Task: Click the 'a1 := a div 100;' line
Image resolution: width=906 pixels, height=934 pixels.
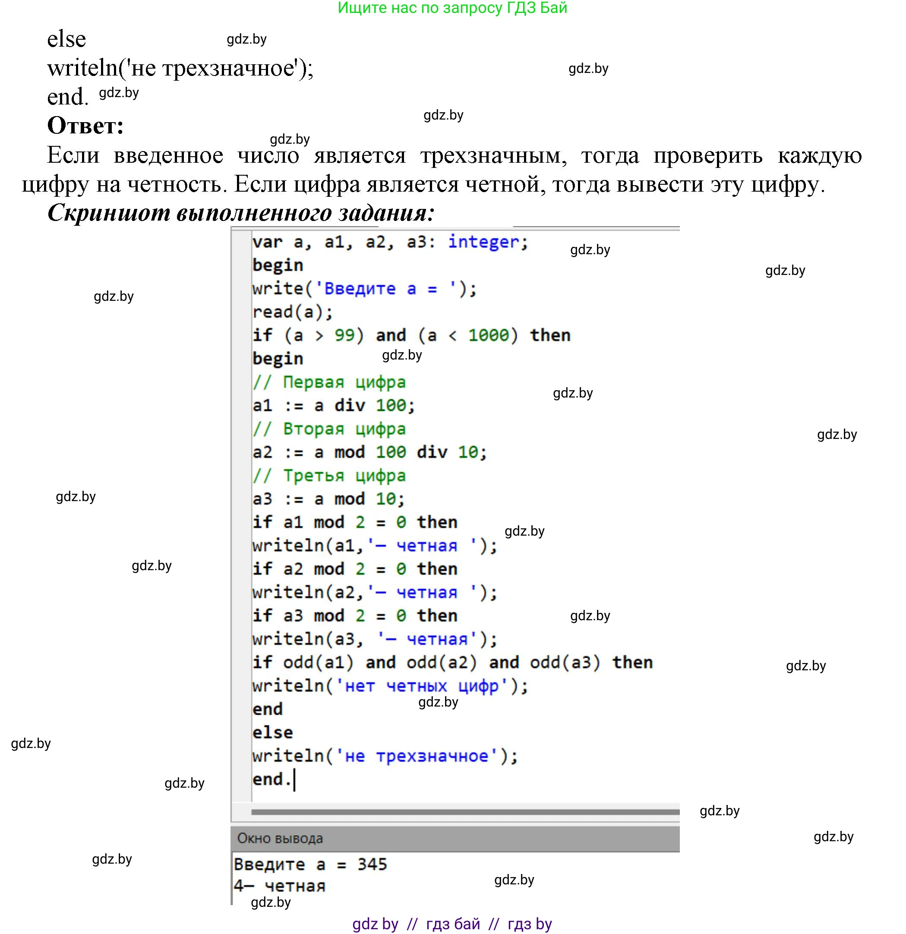Action: [334, 406]
